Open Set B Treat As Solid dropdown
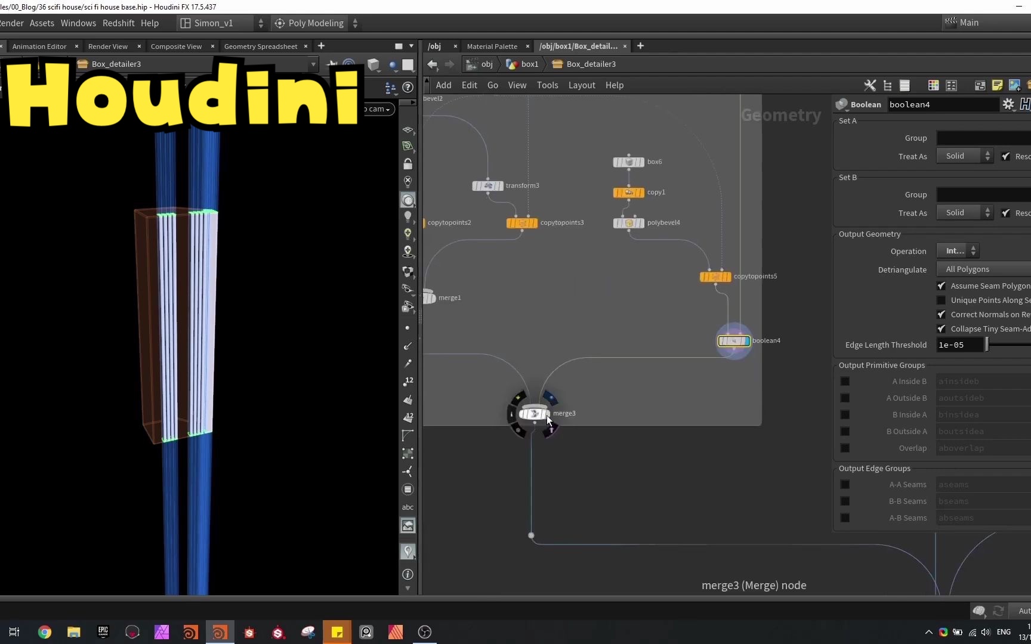 click(x=965, y=213)
